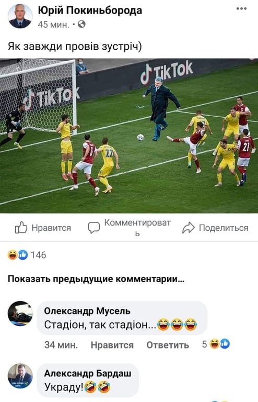Like Олександр Мусель's comment via Нравится

(112, 345)
